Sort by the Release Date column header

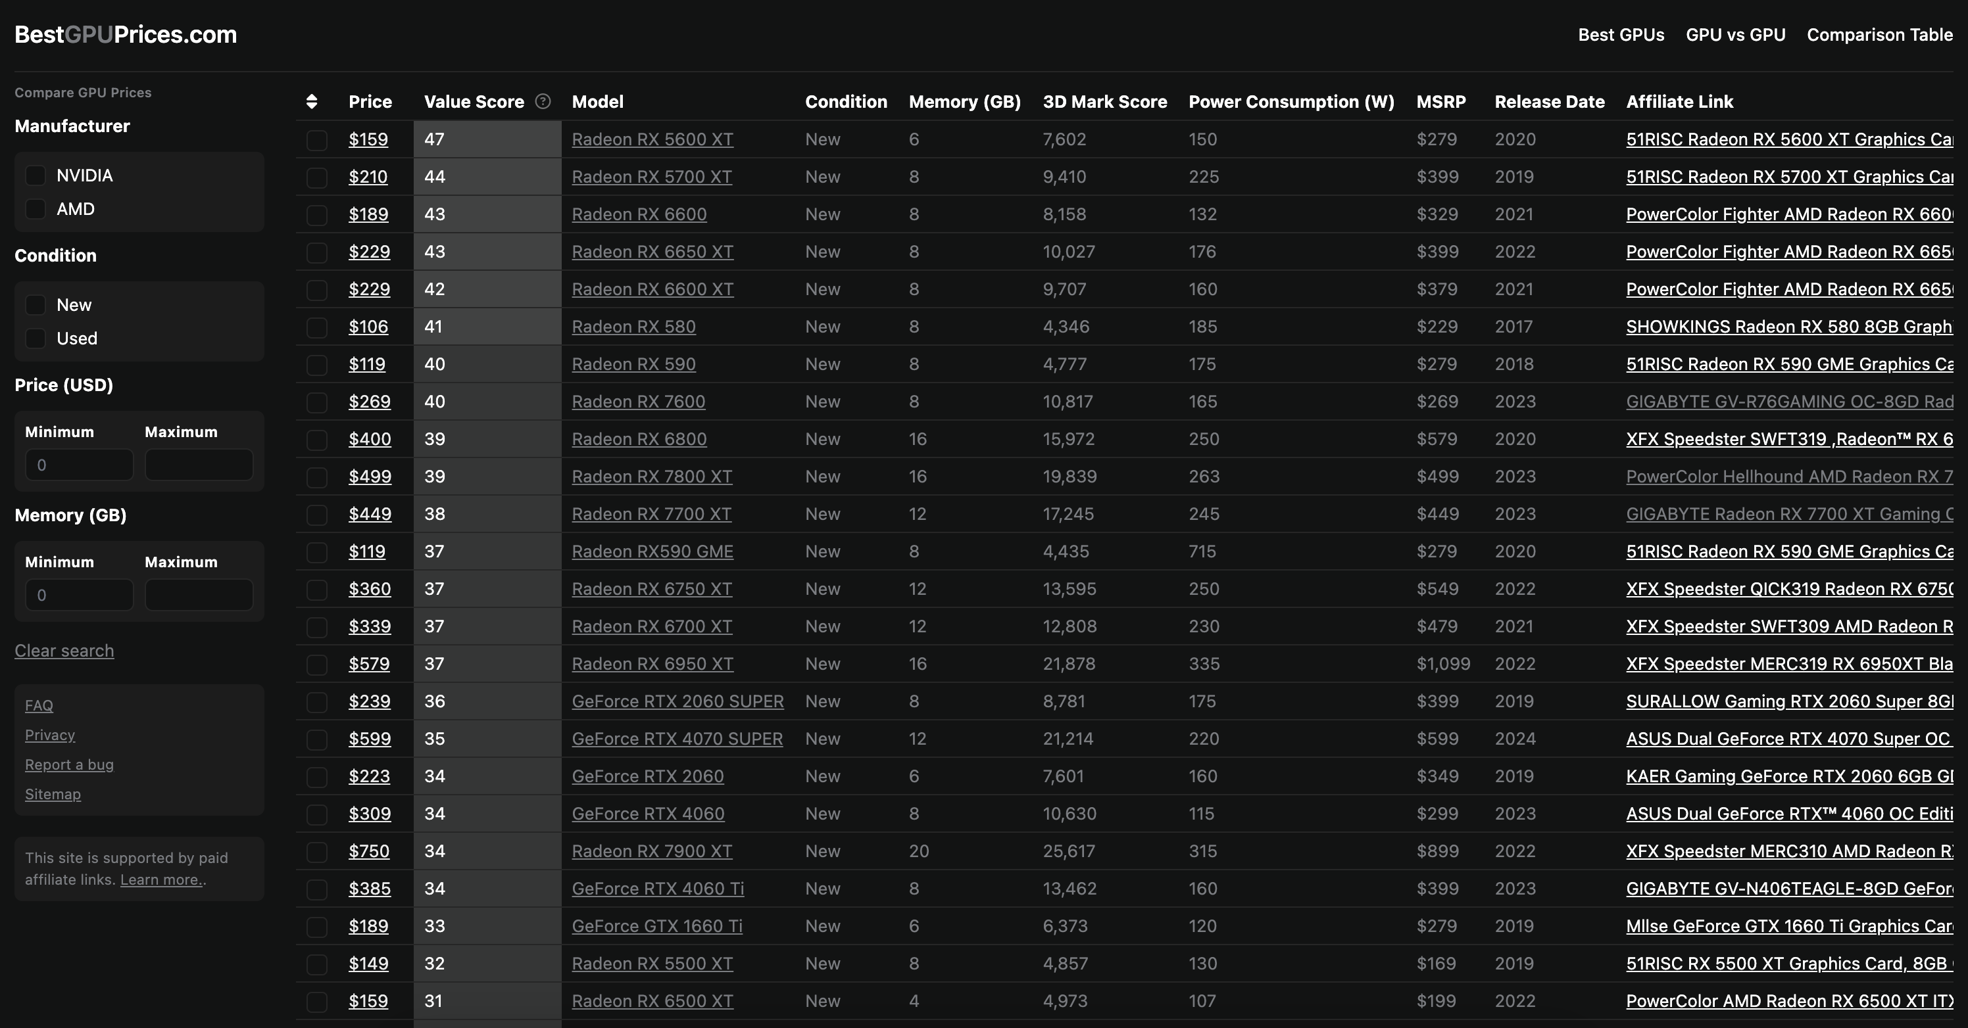[x=1550, y=101]
